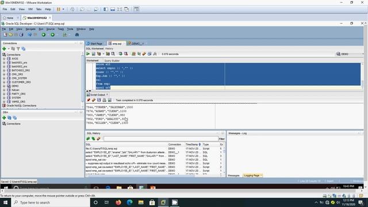The image size is (368, 207).
Task: Select the emp.sql file row in SQL History
Action: click(155, 148)
